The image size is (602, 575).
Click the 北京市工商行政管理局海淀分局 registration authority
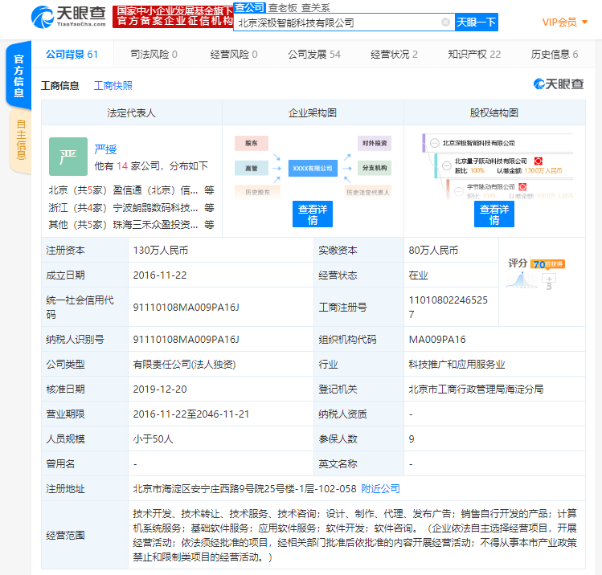coord(476,389)
